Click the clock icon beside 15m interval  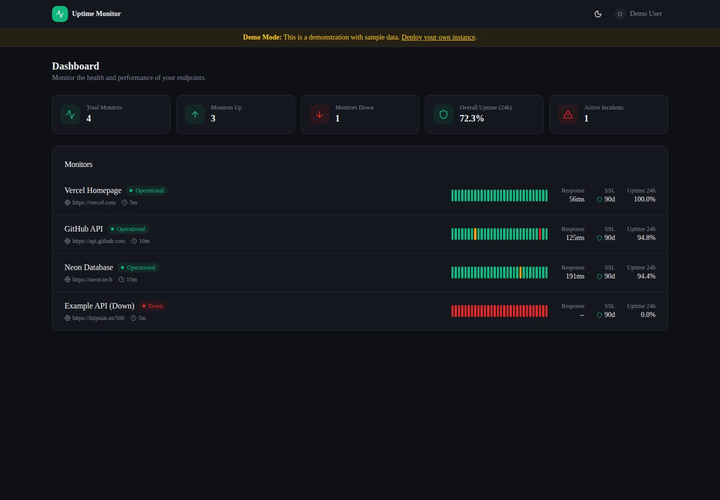pos(121,279)
